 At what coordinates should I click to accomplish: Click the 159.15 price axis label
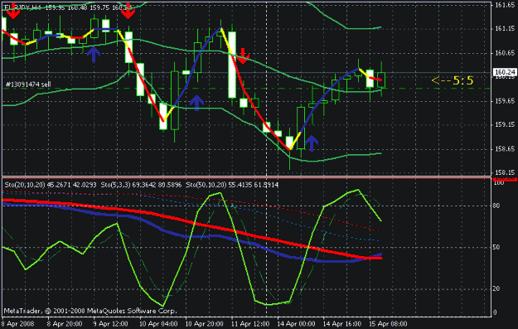[x=505, y=125]
